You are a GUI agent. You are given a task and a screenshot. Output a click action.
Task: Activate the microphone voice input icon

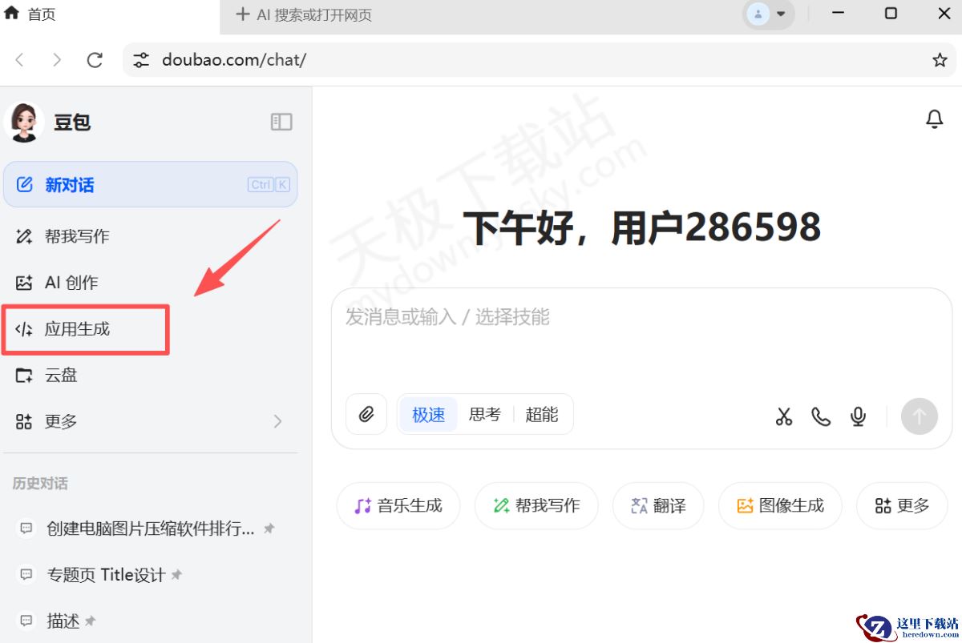858,416
